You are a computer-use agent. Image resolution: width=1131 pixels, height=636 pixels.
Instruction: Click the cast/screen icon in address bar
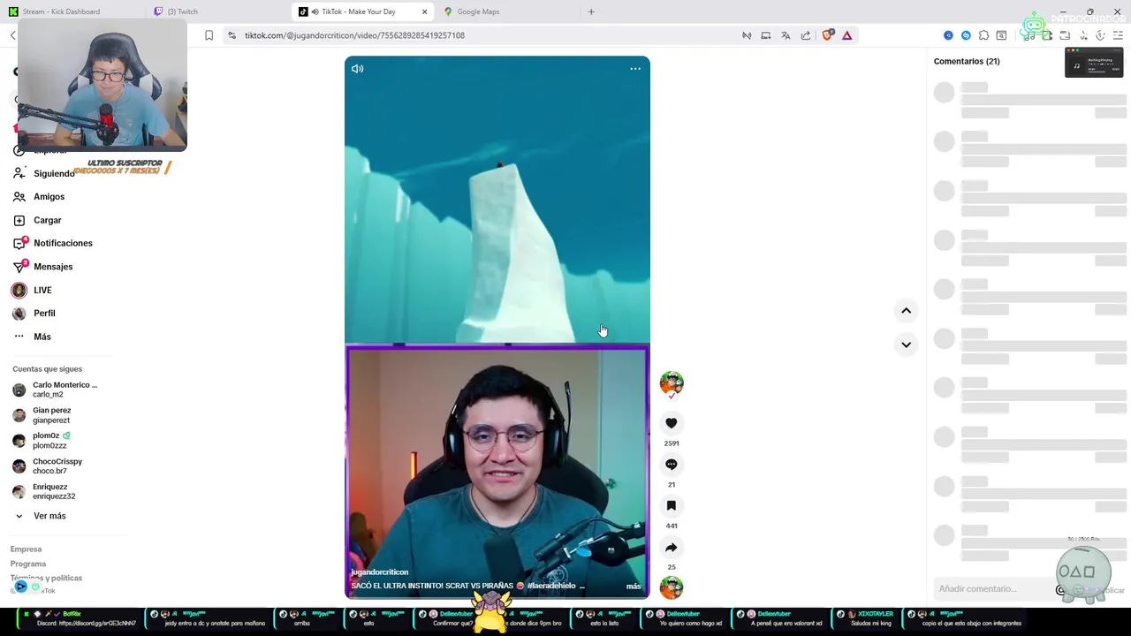click(x=766, y=35)
